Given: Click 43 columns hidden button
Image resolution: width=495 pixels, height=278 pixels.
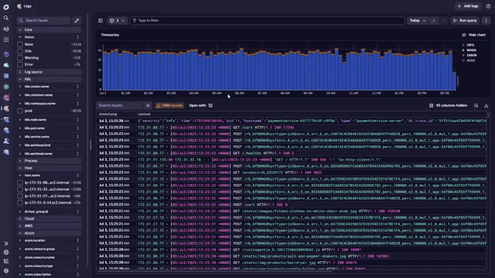Looking at the screenshot, I should pos(448,106).
